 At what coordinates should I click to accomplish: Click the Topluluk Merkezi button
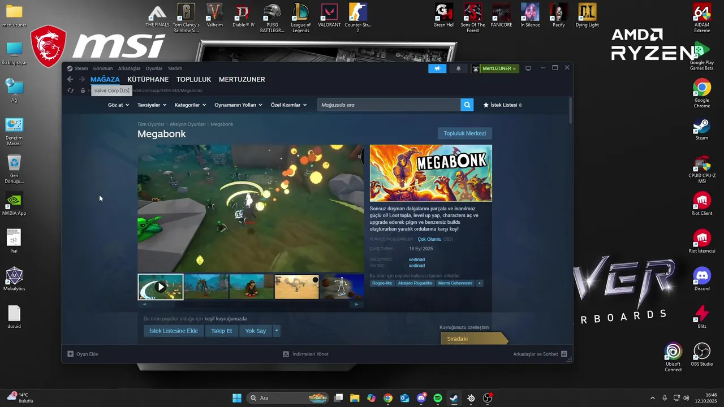(x=464, y=133)
